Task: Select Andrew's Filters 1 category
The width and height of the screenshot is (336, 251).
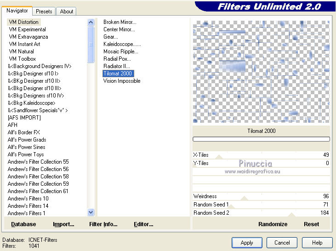Action: coord(26,213)
